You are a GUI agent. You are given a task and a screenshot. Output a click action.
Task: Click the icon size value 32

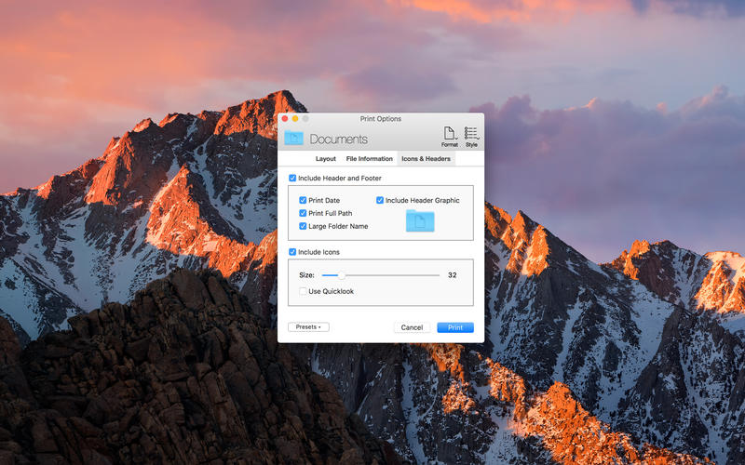pyautogui.click(x=453, y=274)
